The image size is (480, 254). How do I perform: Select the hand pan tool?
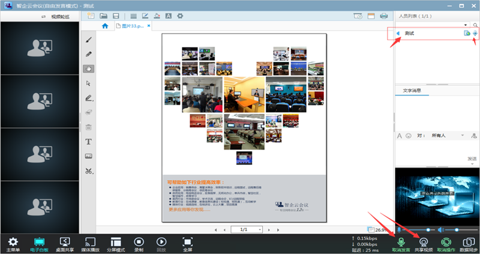tap(88, 68)
